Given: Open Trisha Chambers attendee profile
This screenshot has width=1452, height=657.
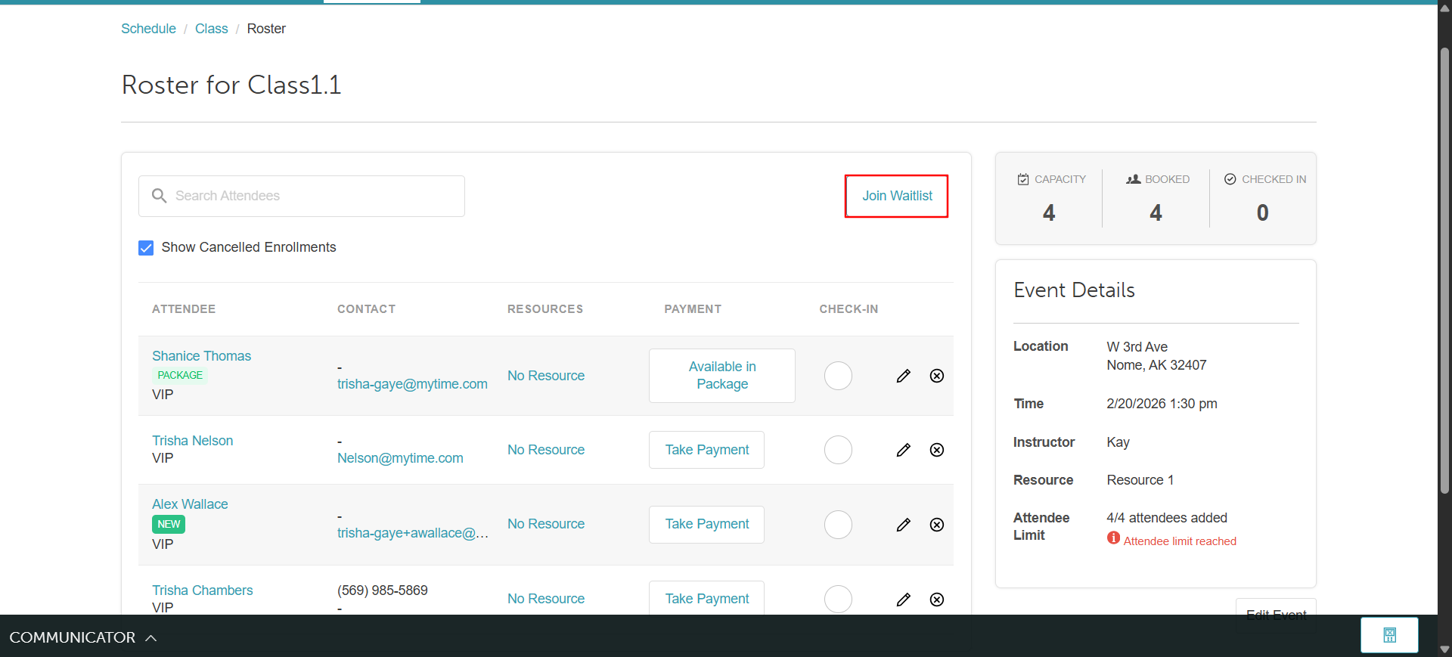Looking at the screenshot, I should point(202,590).
